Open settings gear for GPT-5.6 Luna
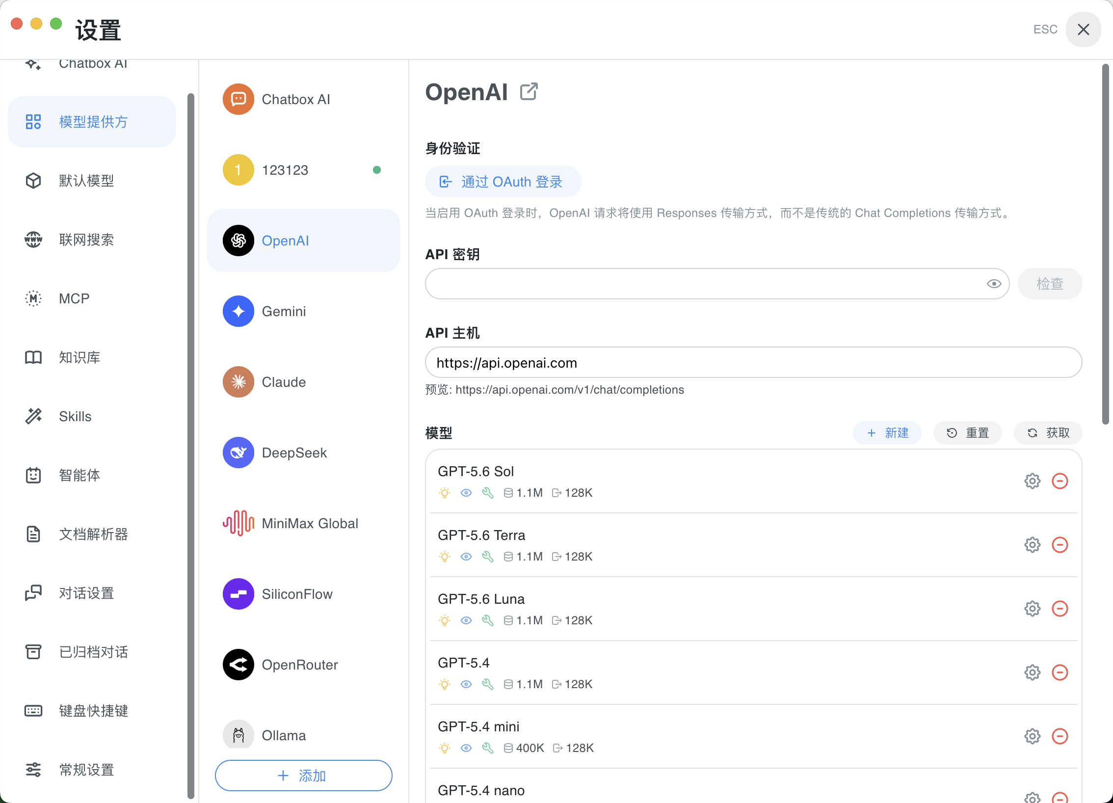 (x=1032, y=609)
